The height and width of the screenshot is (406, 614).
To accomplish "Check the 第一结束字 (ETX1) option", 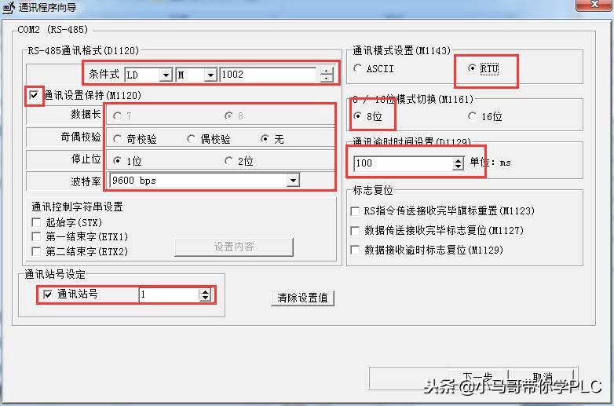I will click(36, 236).
